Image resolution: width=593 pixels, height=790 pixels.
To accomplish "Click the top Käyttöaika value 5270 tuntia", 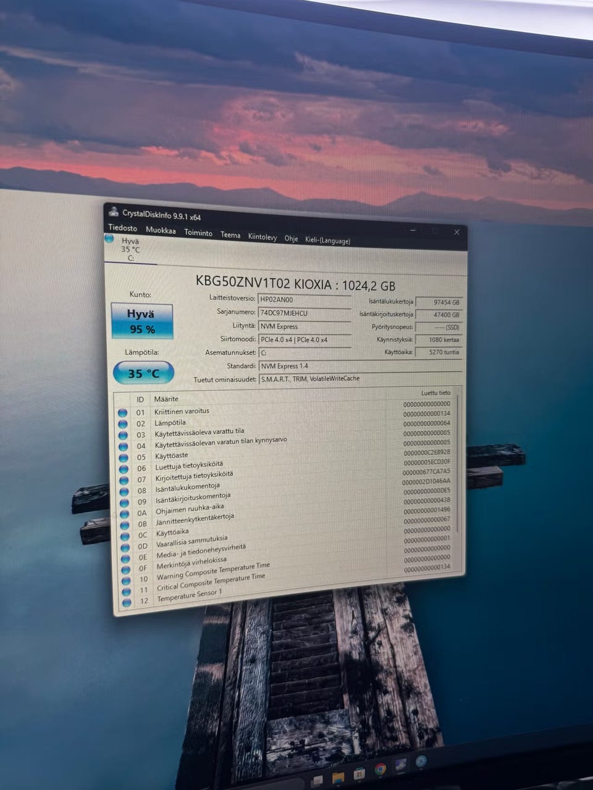I will [x=439, y=352].
